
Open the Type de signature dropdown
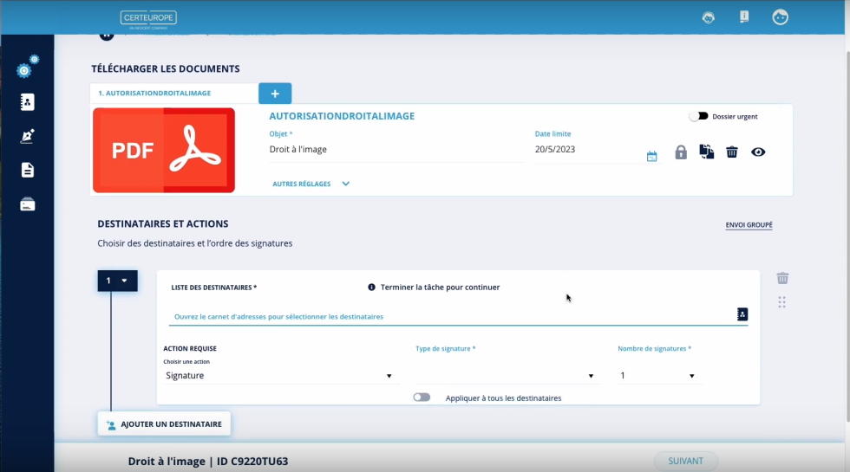pos(507,376)
